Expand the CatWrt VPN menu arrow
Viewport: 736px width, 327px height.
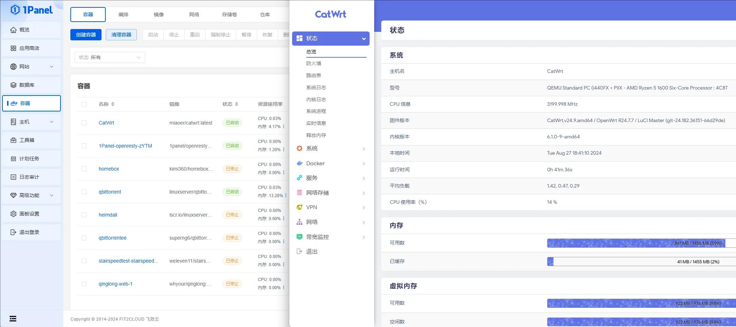click(x=364, y=207)
